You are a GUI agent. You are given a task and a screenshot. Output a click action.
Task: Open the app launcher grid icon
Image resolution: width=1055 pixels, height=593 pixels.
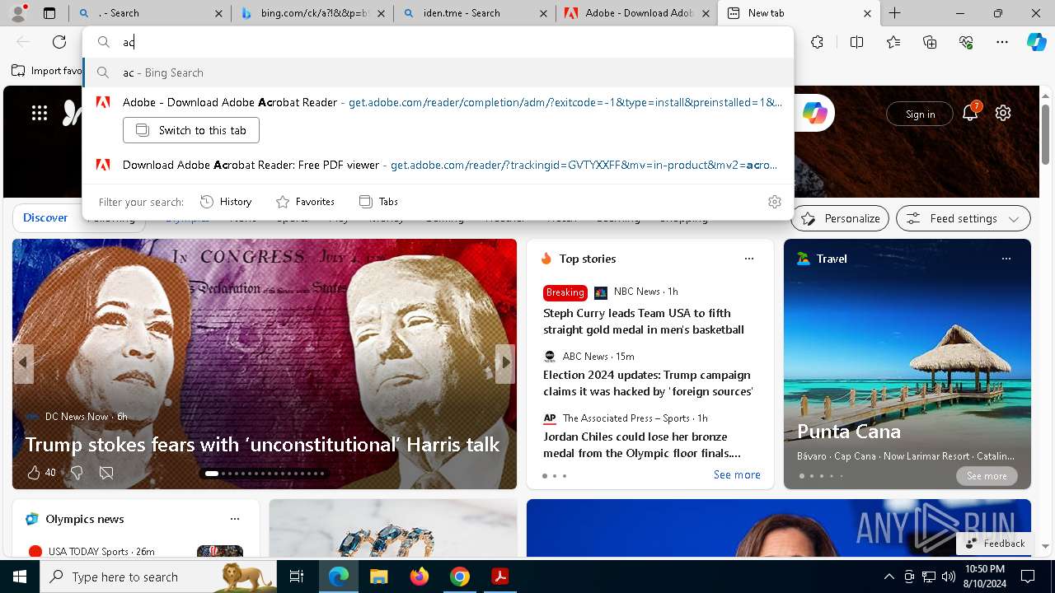[40, 114]
